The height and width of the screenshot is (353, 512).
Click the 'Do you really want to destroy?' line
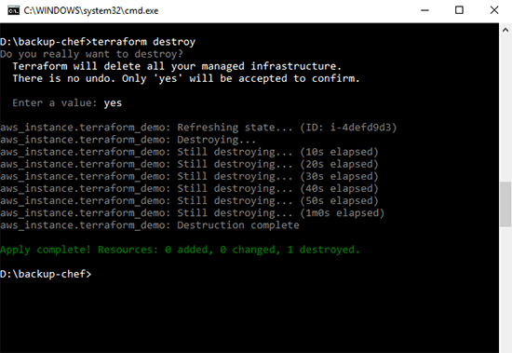click(91, 54)
